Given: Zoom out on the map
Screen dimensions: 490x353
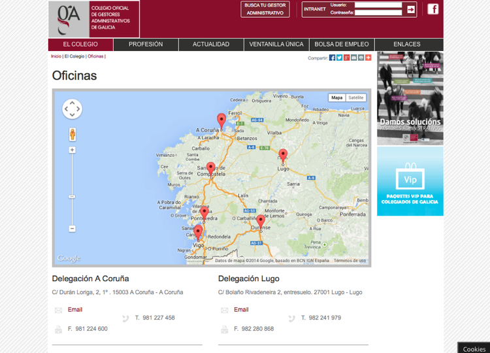Looking at the screenshot, I should pyautogui.click(x=72, y=229).
